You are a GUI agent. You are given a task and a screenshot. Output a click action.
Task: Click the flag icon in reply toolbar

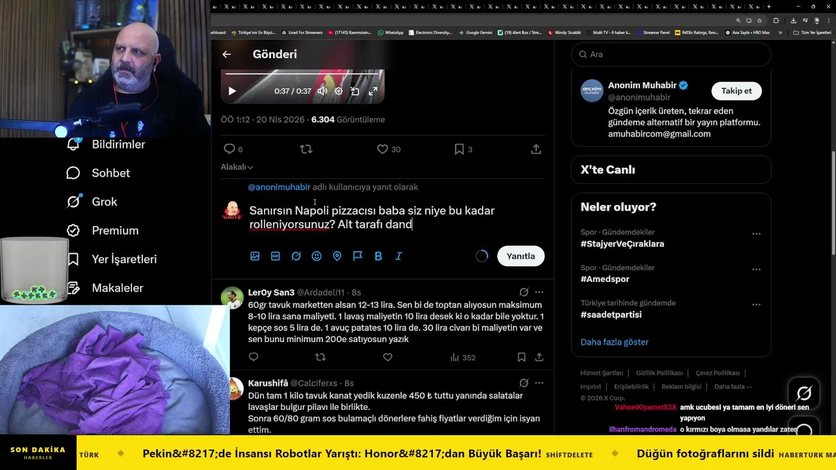[358, 257]
